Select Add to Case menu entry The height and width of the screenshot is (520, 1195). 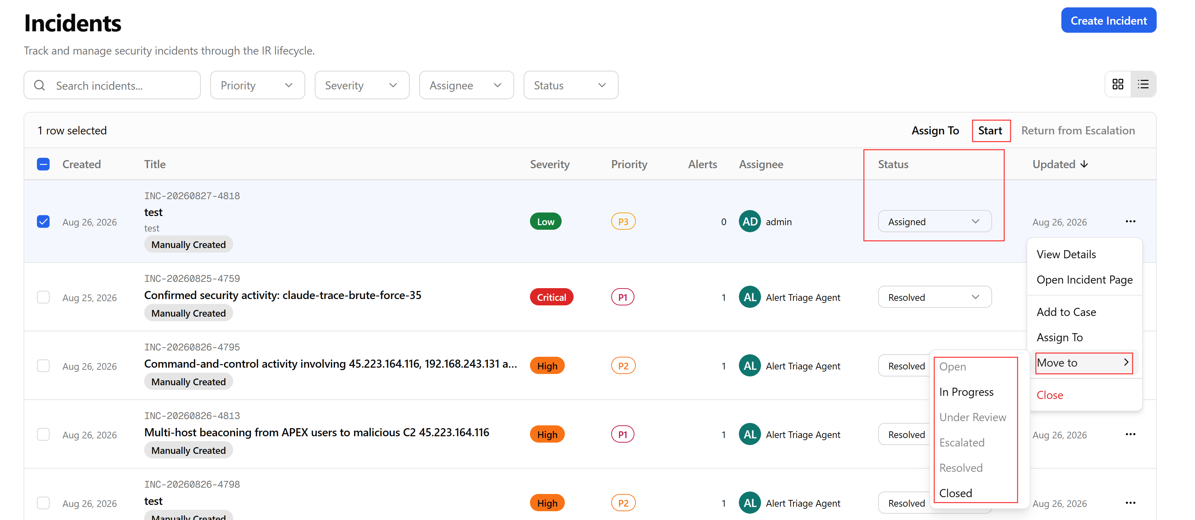[1066, 312]
